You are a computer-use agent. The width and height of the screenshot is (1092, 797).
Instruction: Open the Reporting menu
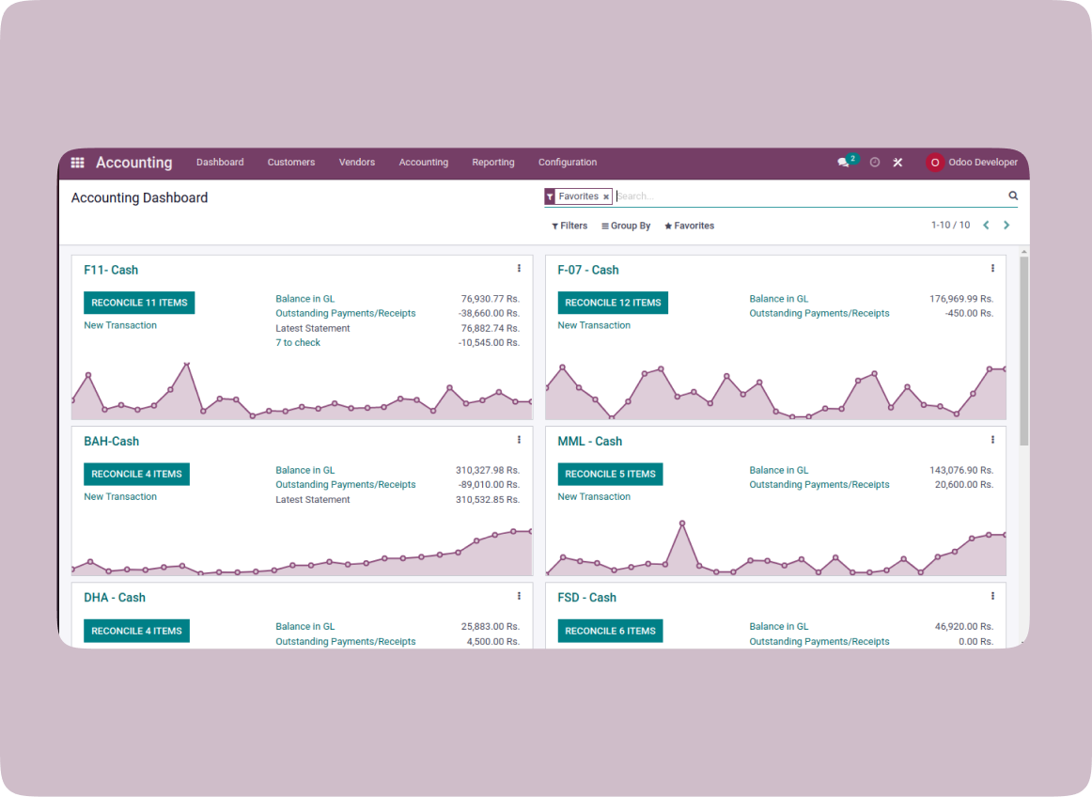[x=492, y=163]
